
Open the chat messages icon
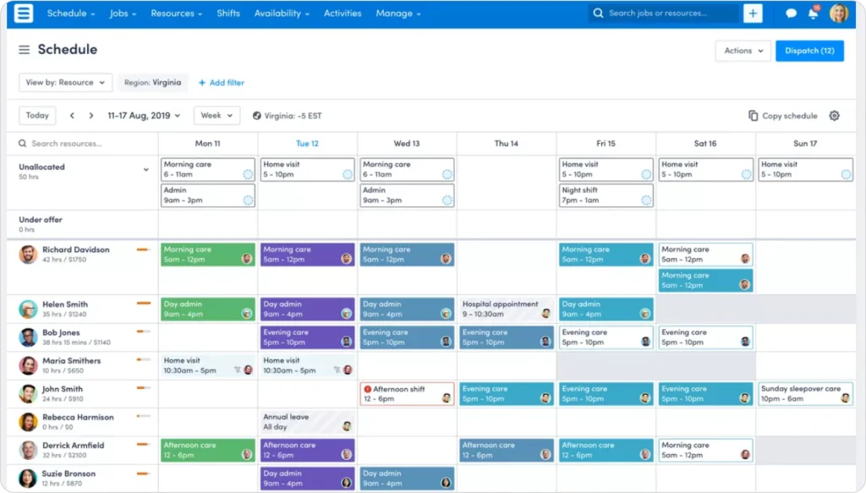(x=791, y=13)
